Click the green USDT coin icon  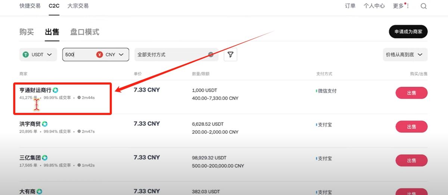(x=26, y=55)
